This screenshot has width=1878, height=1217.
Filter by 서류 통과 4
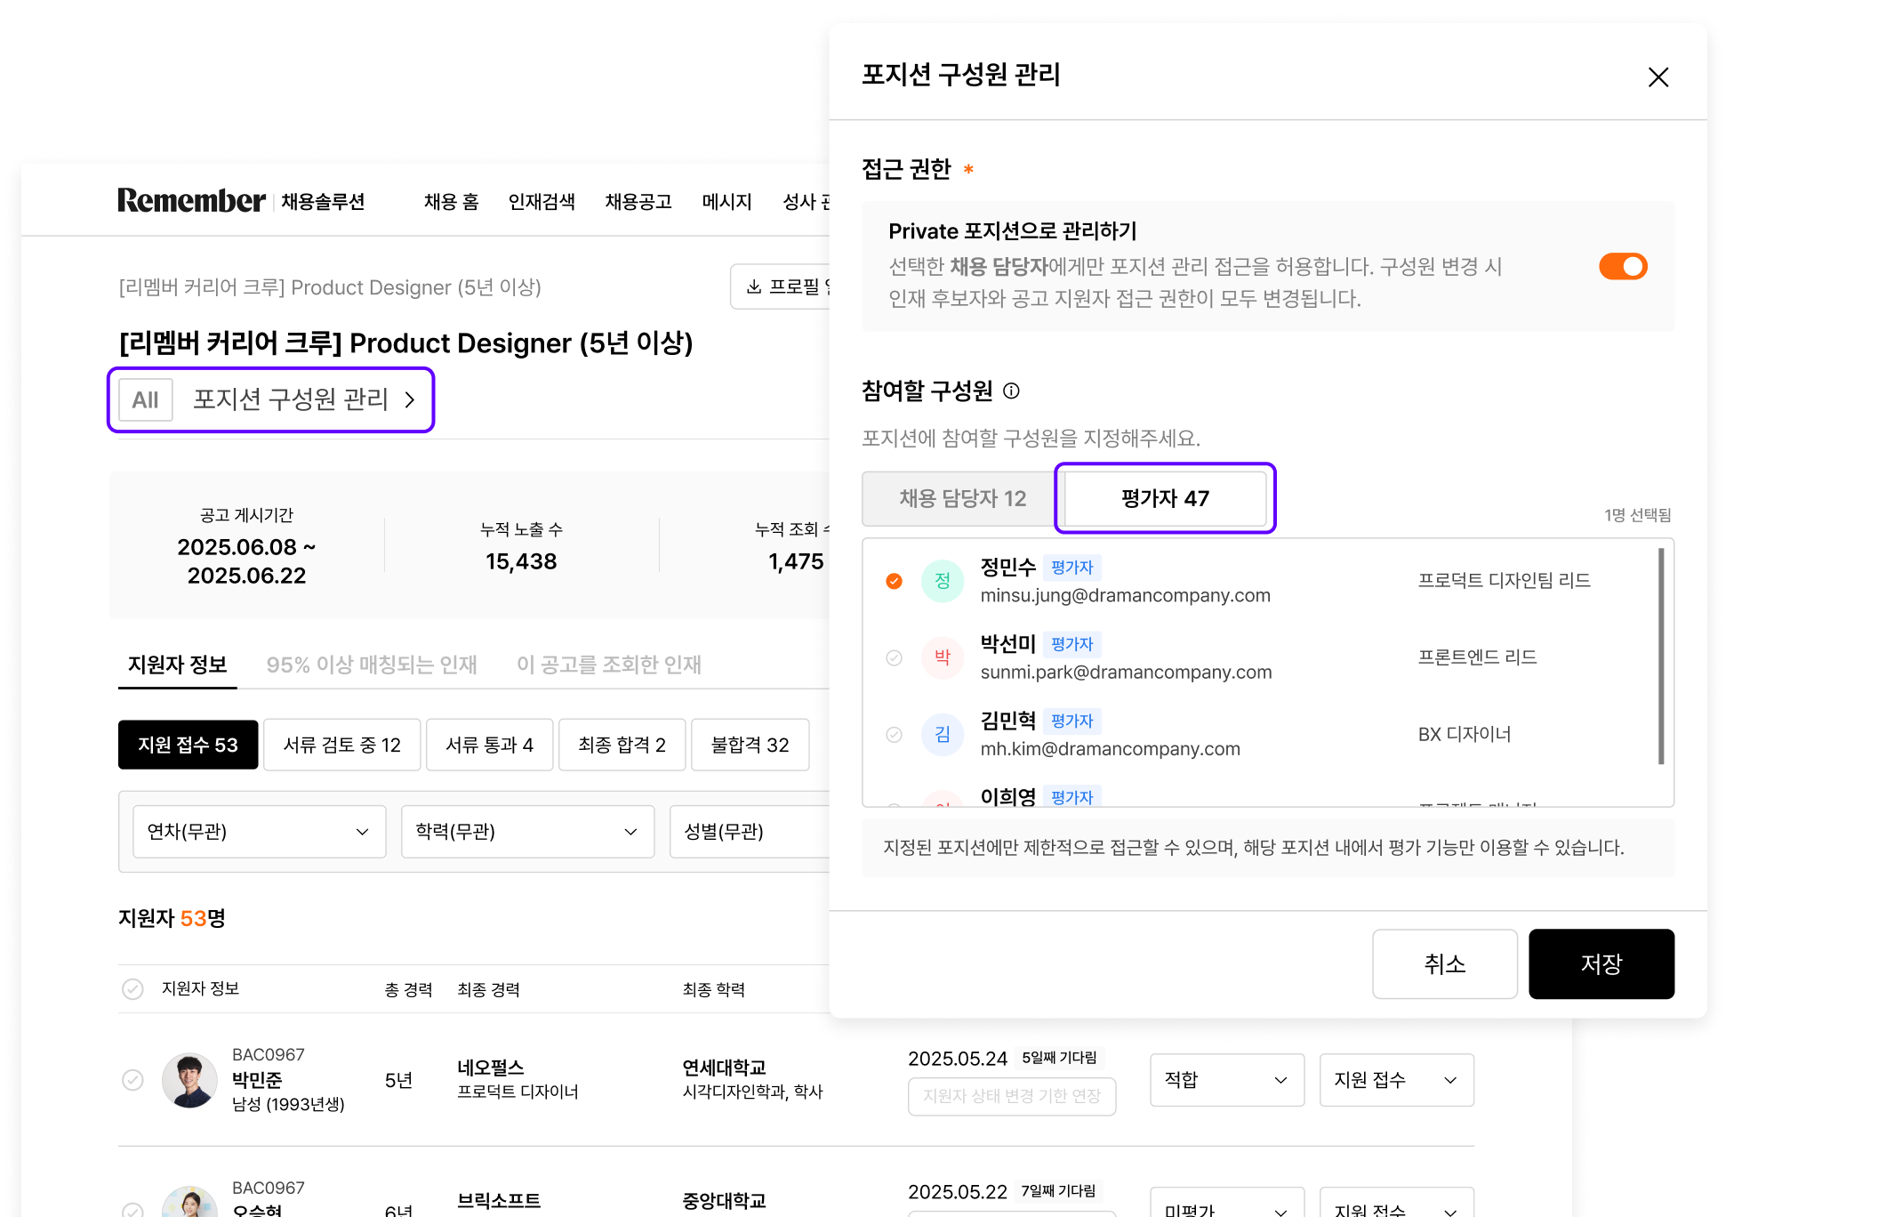(489, 745)
